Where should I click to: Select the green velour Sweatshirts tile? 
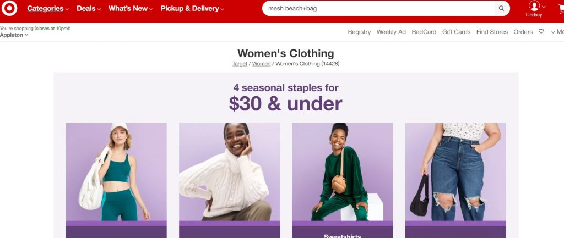pos(342,180)
